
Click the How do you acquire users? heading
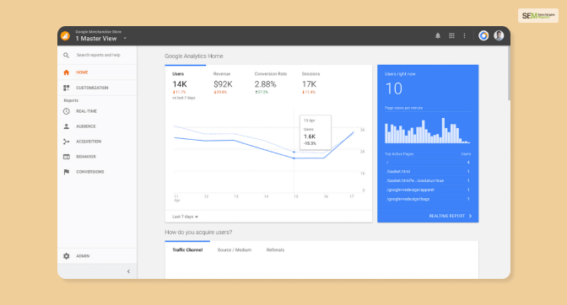point(198,232)
